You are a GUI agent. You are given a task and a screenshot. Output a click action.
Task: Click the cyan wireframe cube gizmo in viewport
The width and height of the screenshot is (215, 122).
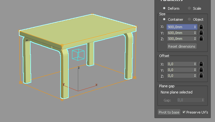tap(78, 55)
